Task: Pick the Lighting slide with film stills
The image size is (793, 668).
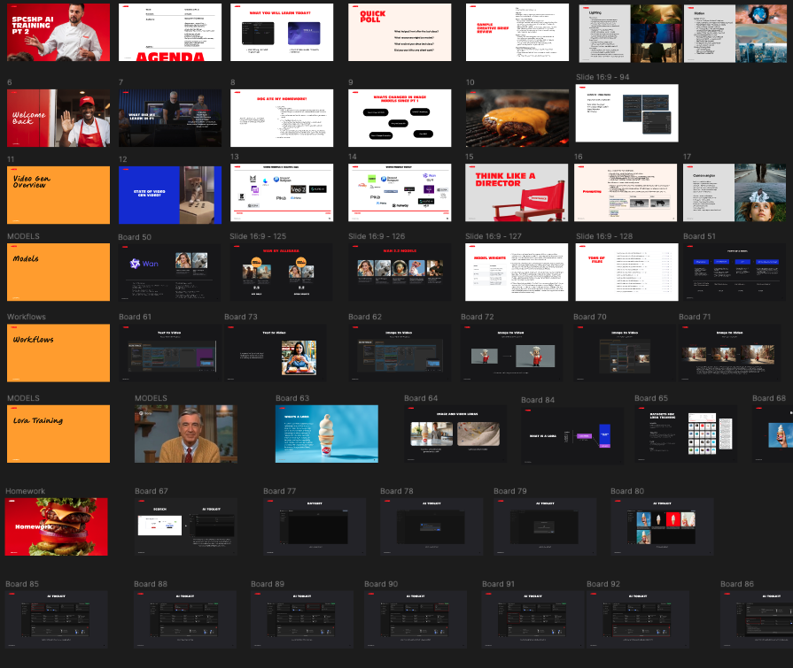Action: click(630, 34)
